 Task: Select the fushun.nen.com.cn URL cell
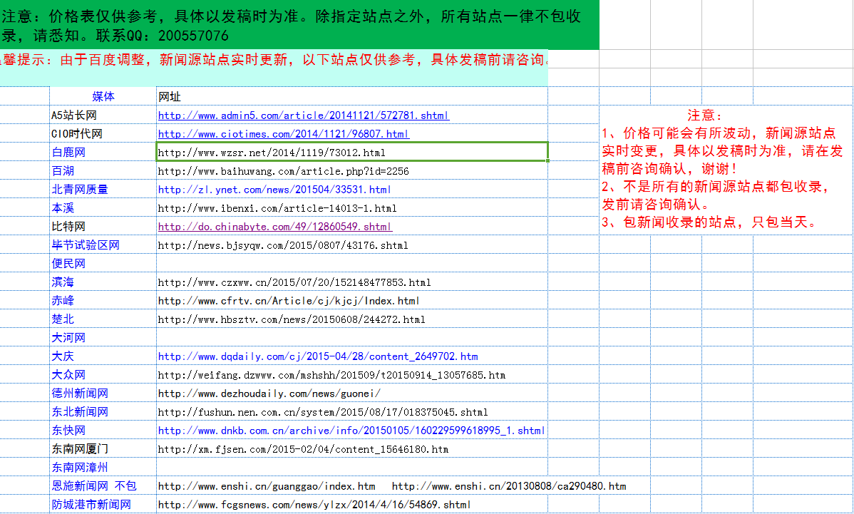(352, 412)
